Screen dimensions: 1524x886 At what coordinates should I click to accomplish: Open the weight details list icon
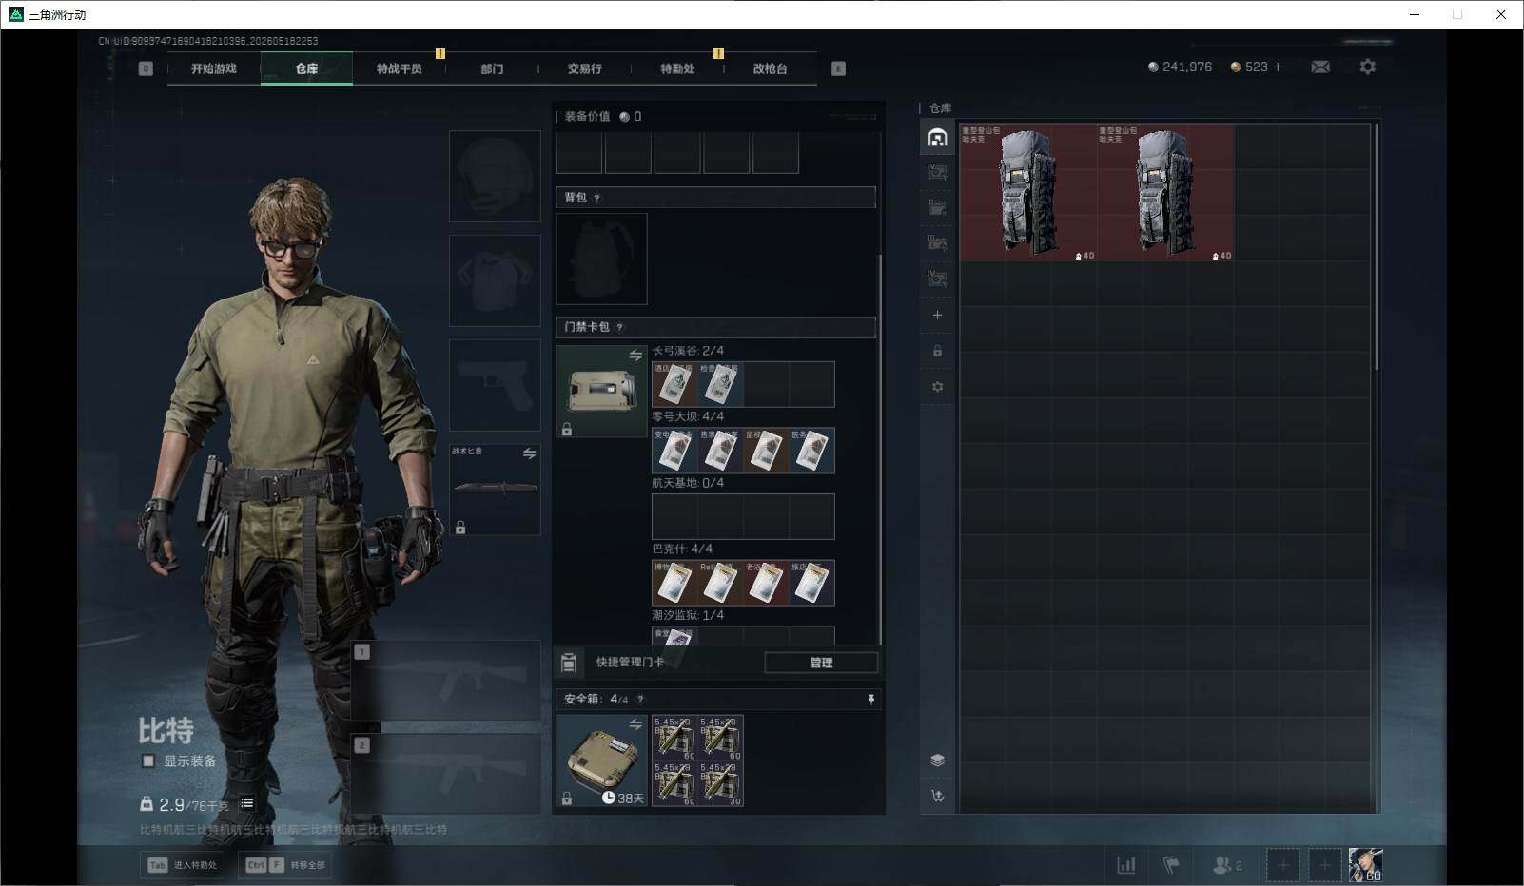coord(246,803)
